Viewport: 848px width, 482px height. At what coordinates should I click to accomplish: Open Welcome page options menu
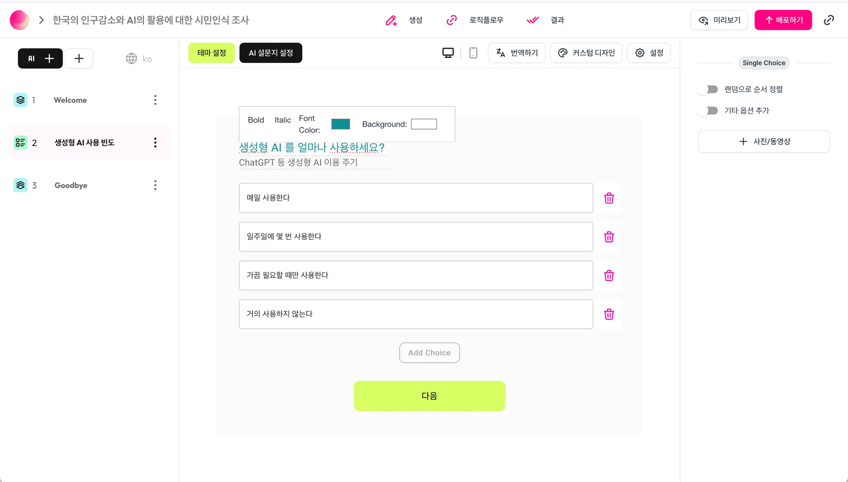155,100
